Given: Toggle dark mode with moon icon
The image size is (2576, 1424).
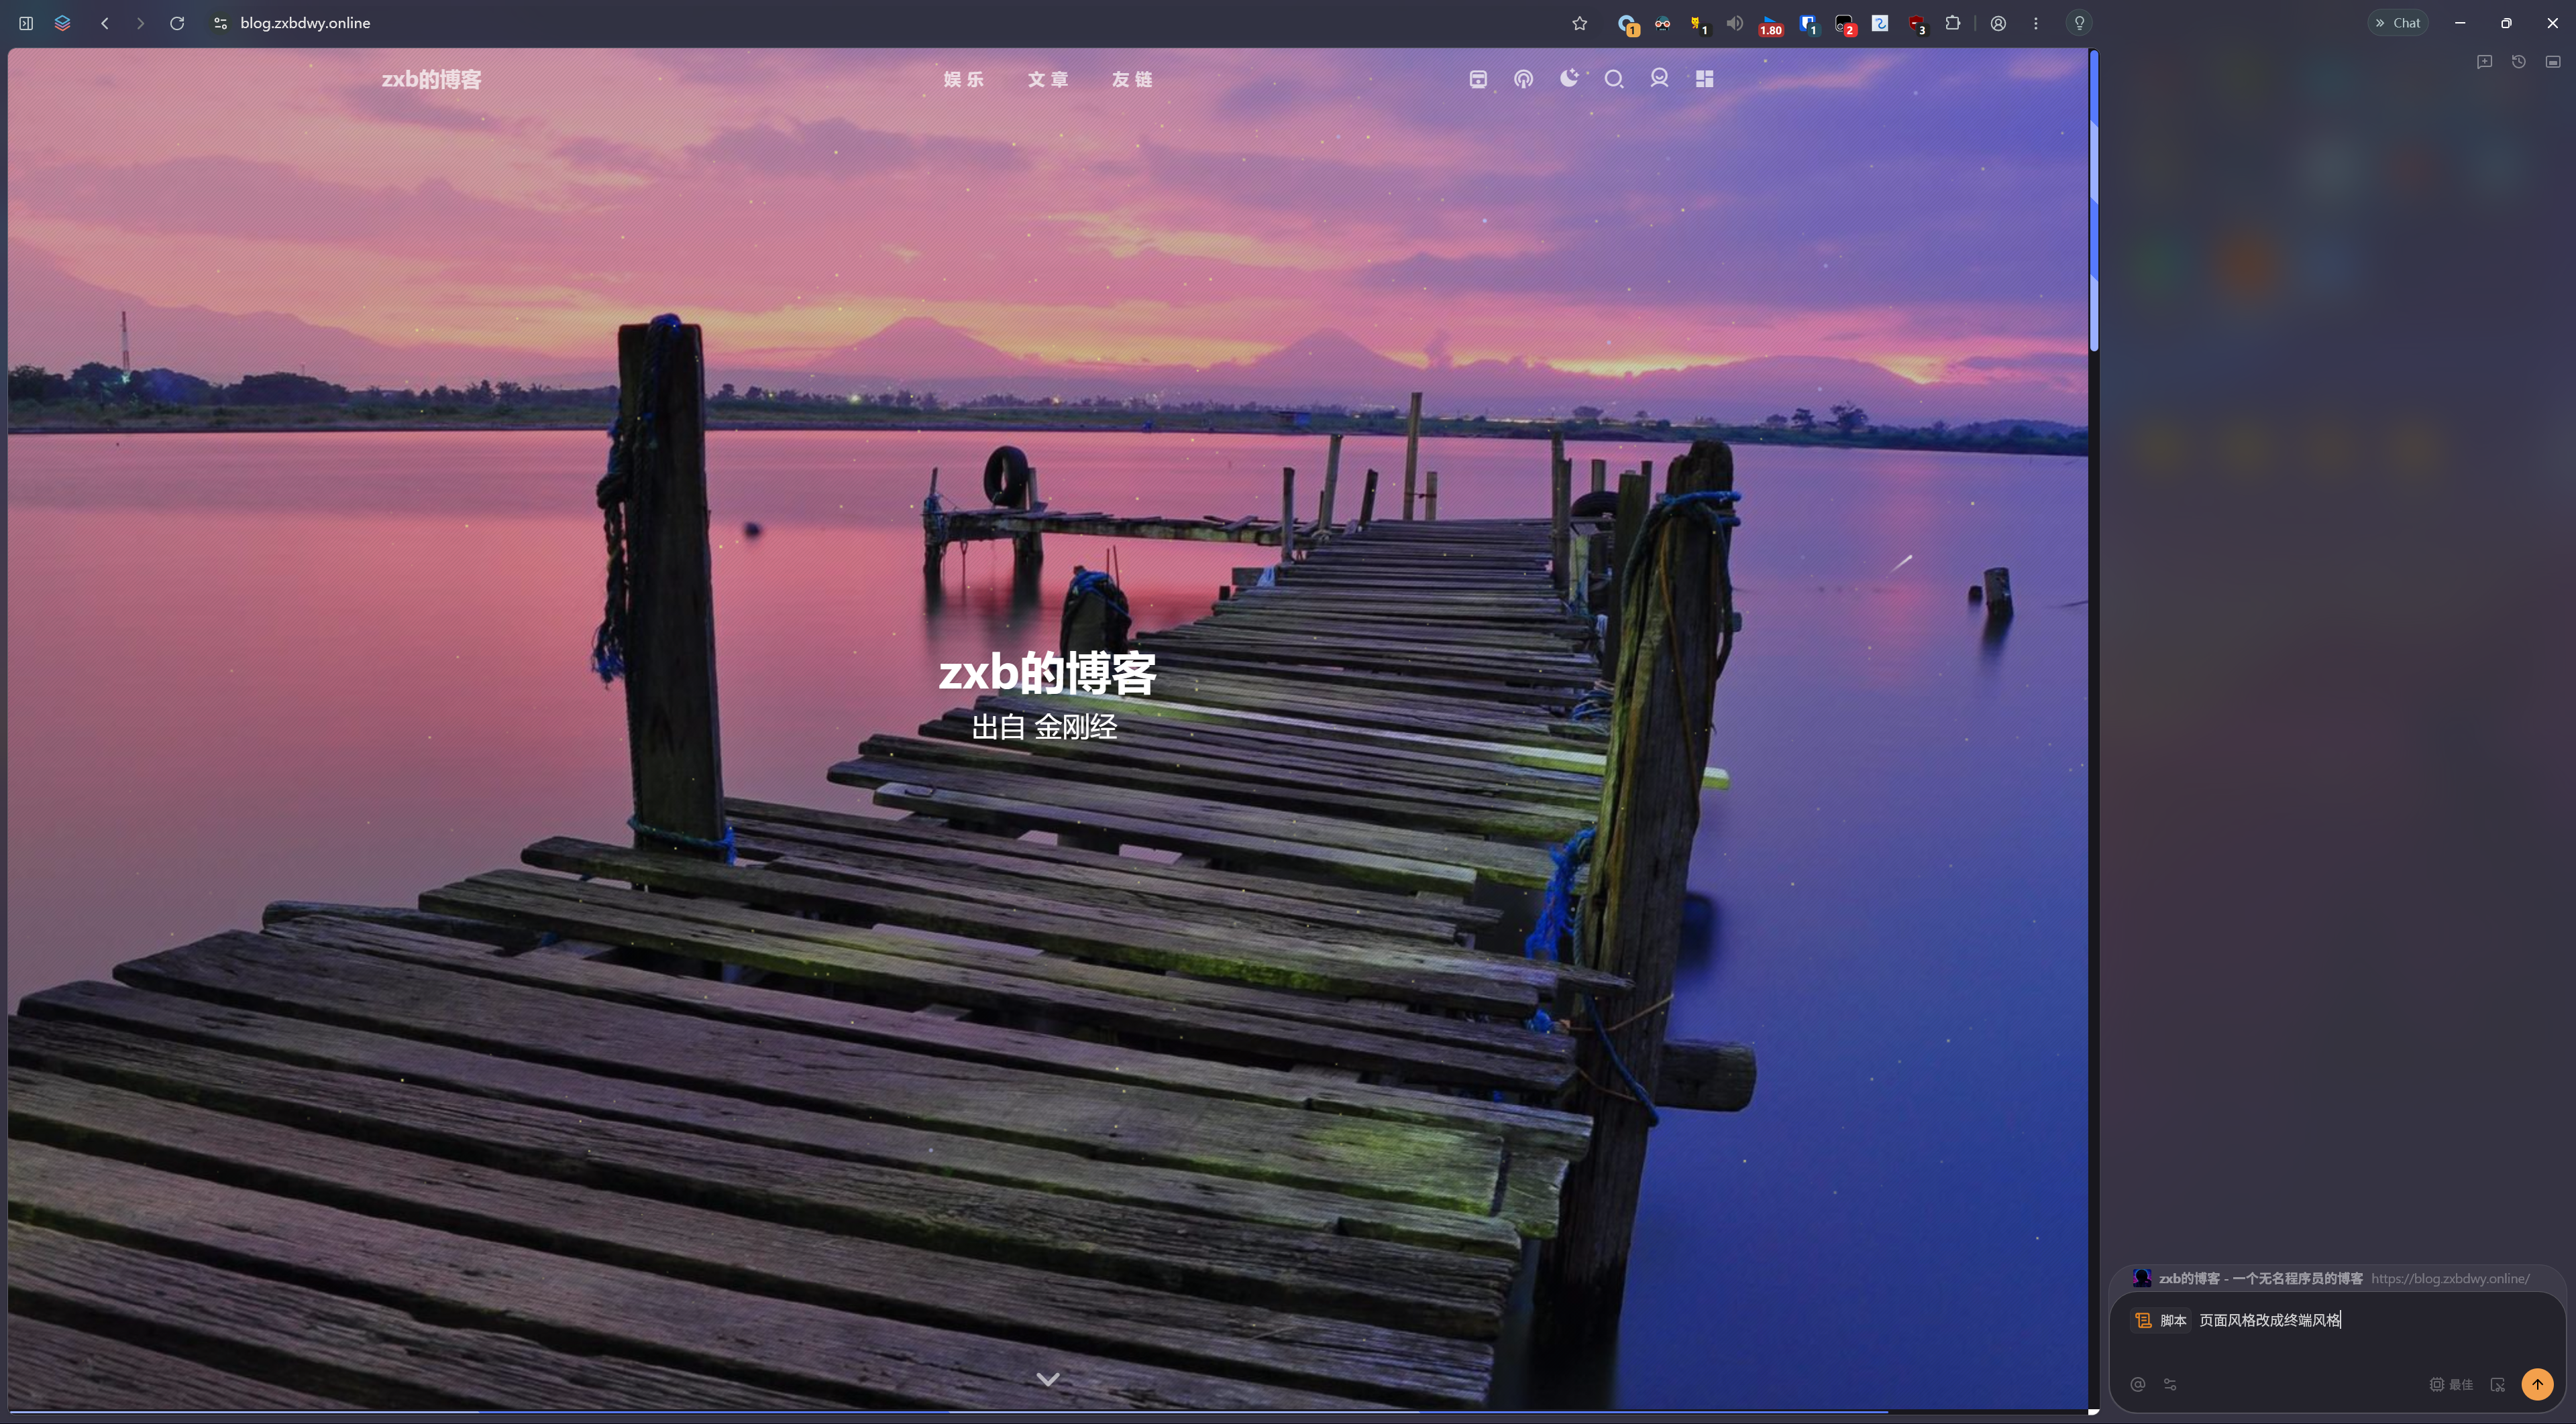Looking at the screenshot, I should [1569, 78].
